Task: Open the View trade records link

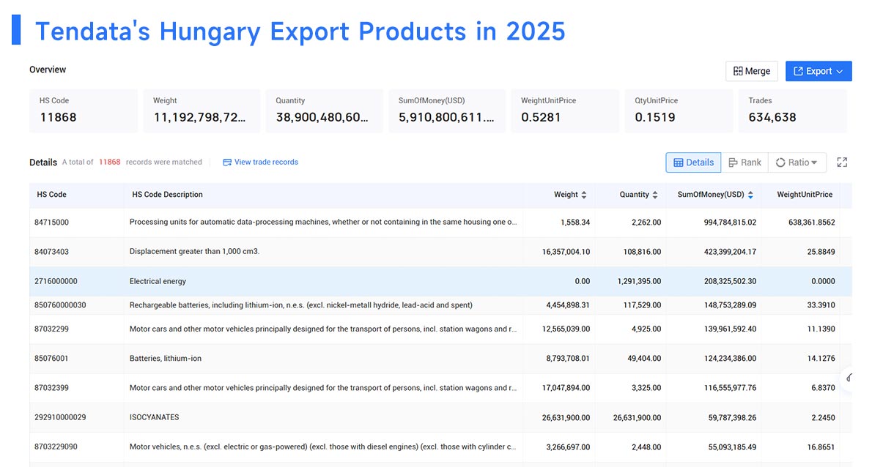Action: [266, 162]
